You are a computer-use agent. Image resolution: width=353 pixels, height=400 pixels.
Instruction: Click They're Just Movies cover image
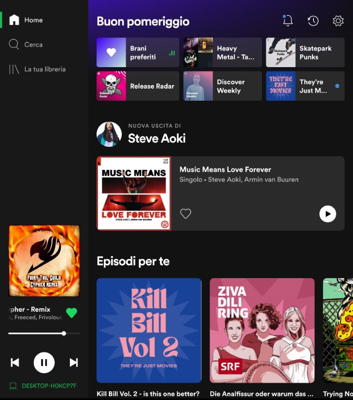click(x=281, y=86)
